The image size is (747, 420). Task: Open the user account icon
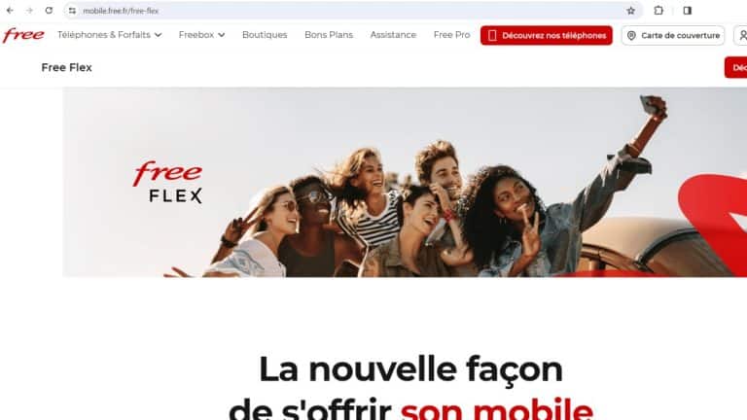point(741,35)
